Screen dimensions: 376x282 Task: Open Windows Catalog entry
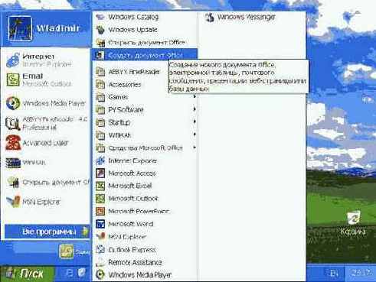pos(145,17)
